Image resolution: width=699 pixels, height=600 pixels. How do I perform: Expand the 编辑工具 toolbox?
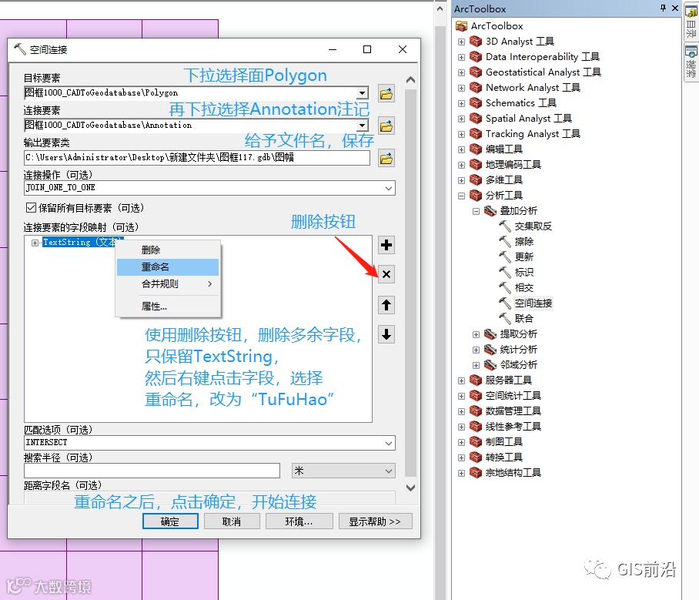coord(461,150)
